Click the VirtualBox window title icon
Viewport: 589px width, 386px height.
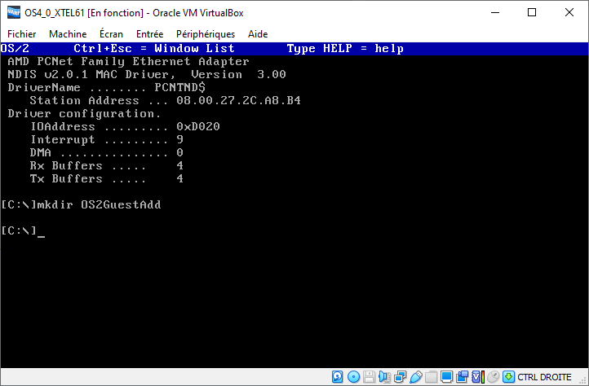pyautogui.click(x=14, y=12)
